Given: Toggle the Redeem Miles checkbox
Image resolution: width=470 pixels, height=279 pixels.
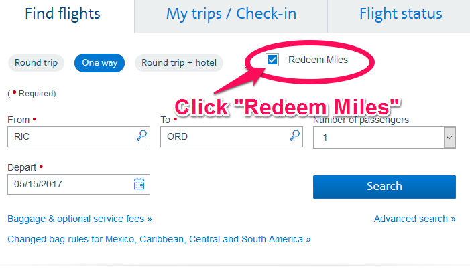Looking at the screenshot, I should pos(272,60).
